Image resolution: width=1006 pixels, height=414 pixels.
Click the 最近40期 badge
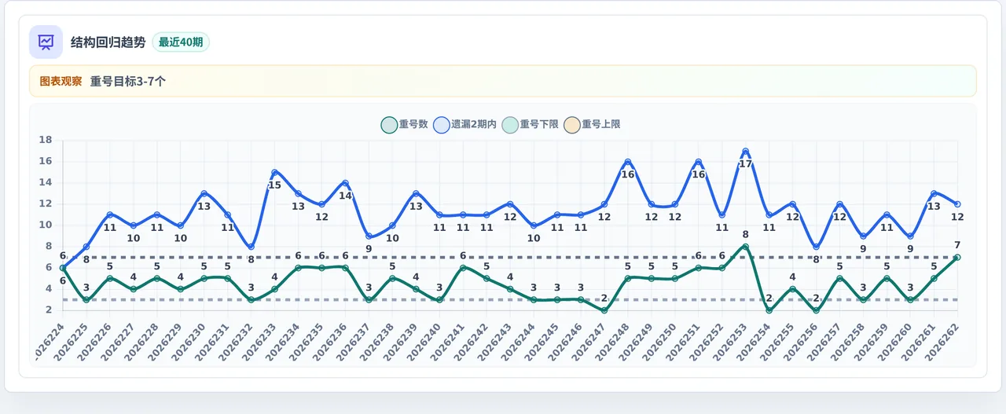click(x=181, y=42)
